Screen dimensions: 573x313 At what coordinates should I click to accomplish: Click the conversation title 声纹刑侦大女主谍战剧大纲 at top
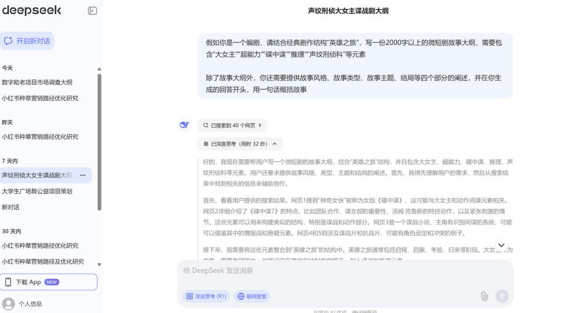point(348,11)
